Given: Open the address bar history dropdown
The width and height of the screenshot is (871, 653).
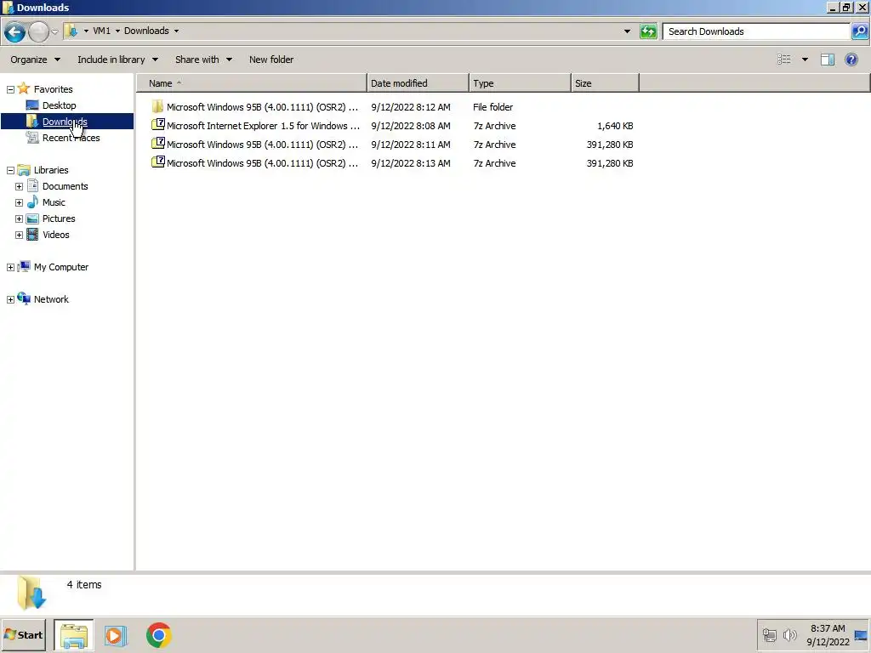Looking at the screenshot, I should point(627,31).
